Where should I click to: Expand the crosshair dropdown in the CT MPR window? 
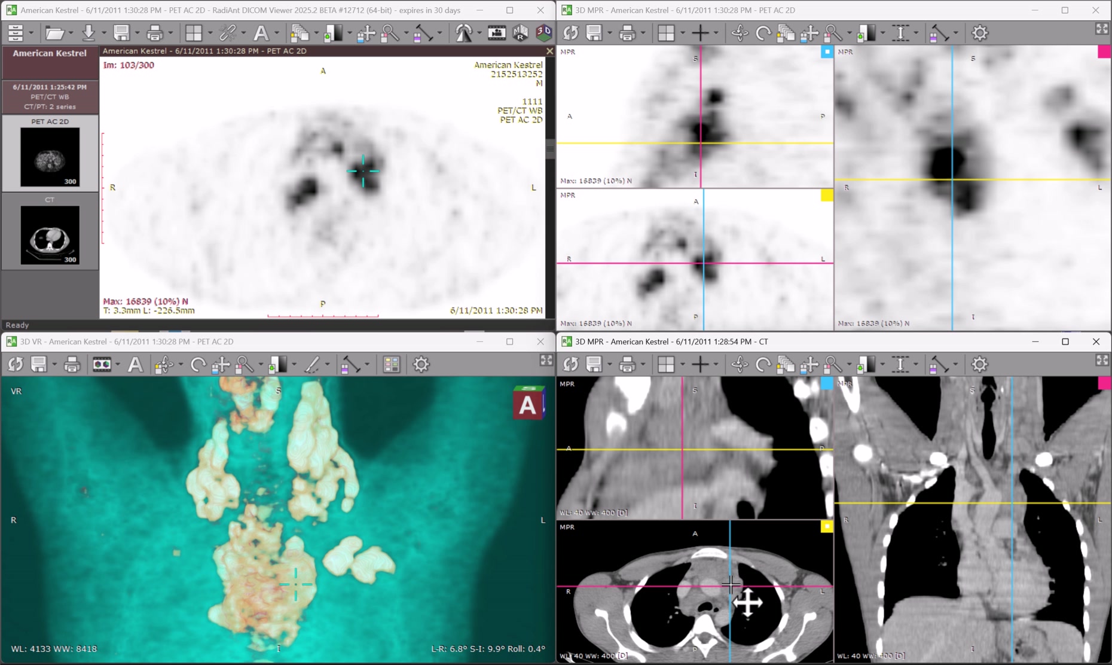tap(716, 365)
